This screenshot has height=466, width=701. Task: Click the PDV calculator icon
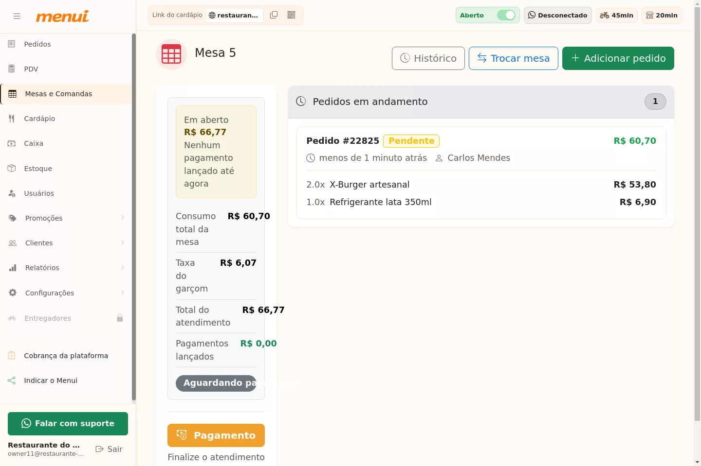pos(12,69)
